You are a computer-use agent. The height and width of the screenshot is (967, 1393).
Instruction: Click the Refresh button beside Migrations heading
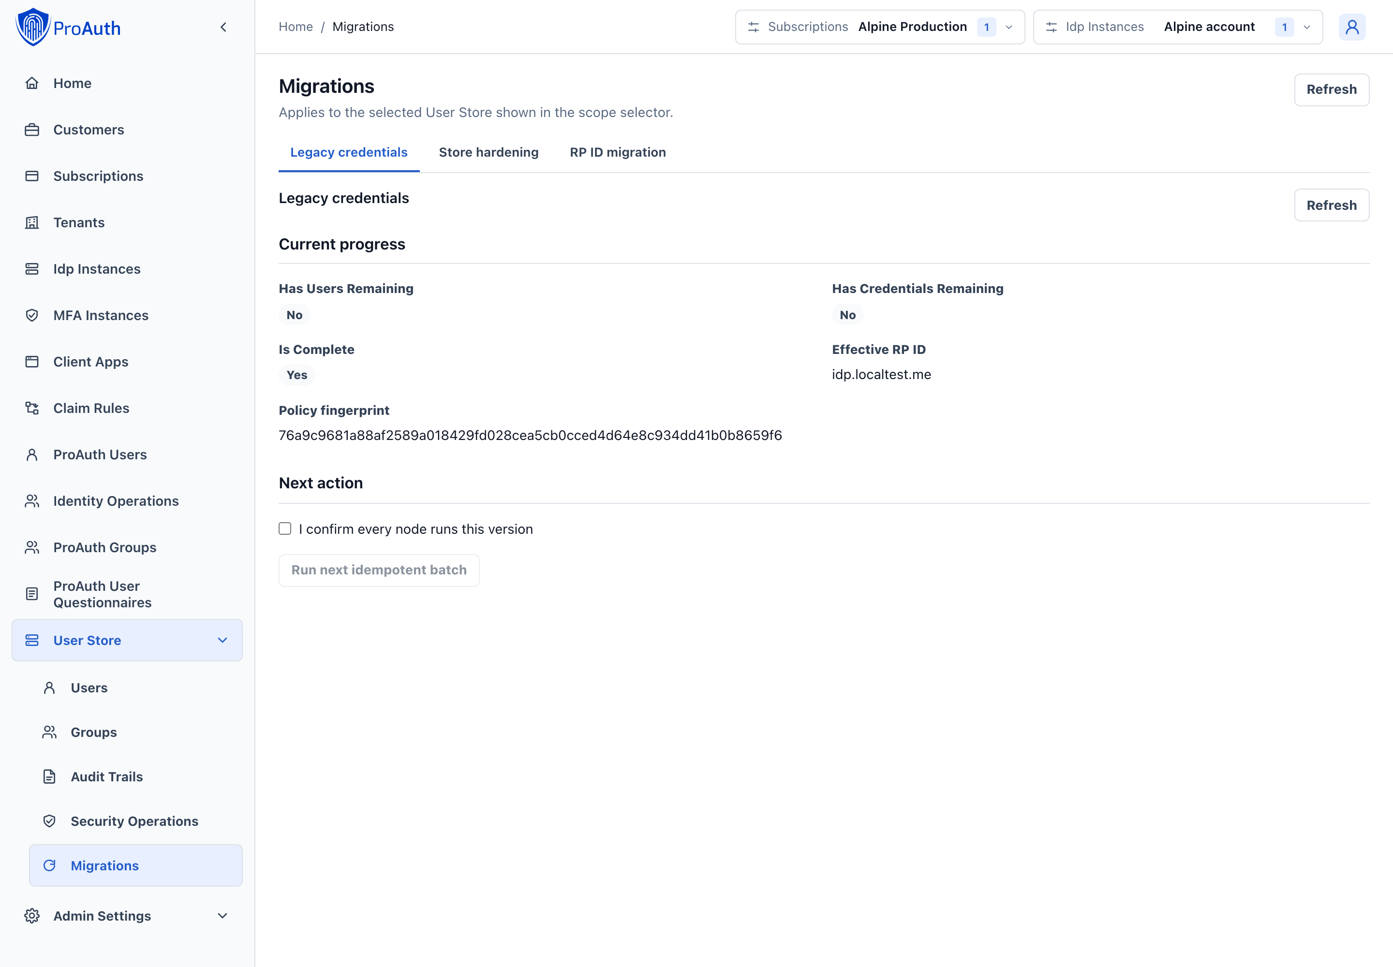click(x=1331, y=89)
